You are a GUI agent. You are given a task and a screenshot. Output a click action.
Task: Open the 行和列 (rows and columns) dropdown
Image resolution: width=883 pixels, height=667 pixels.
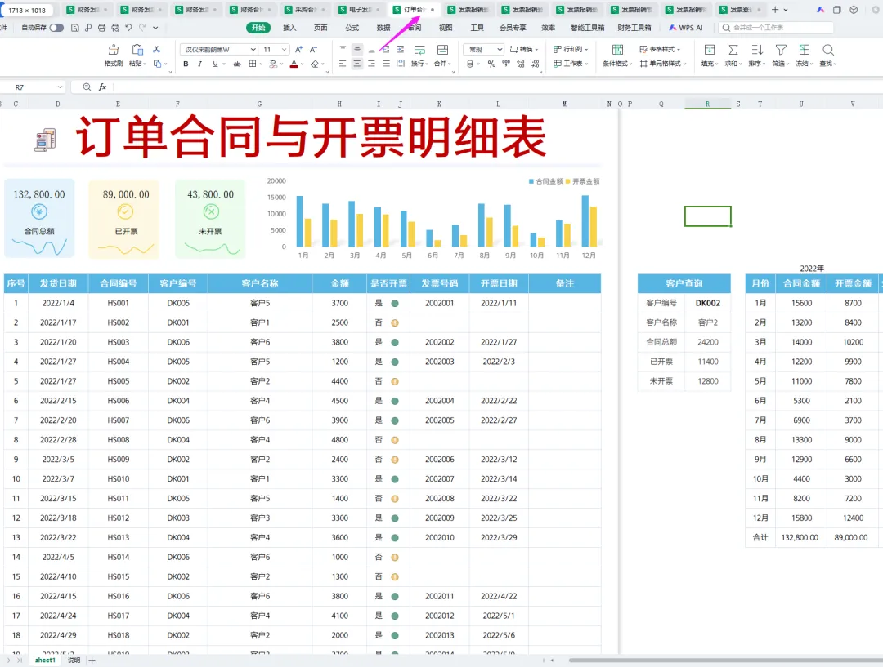(x=571, y=50)
